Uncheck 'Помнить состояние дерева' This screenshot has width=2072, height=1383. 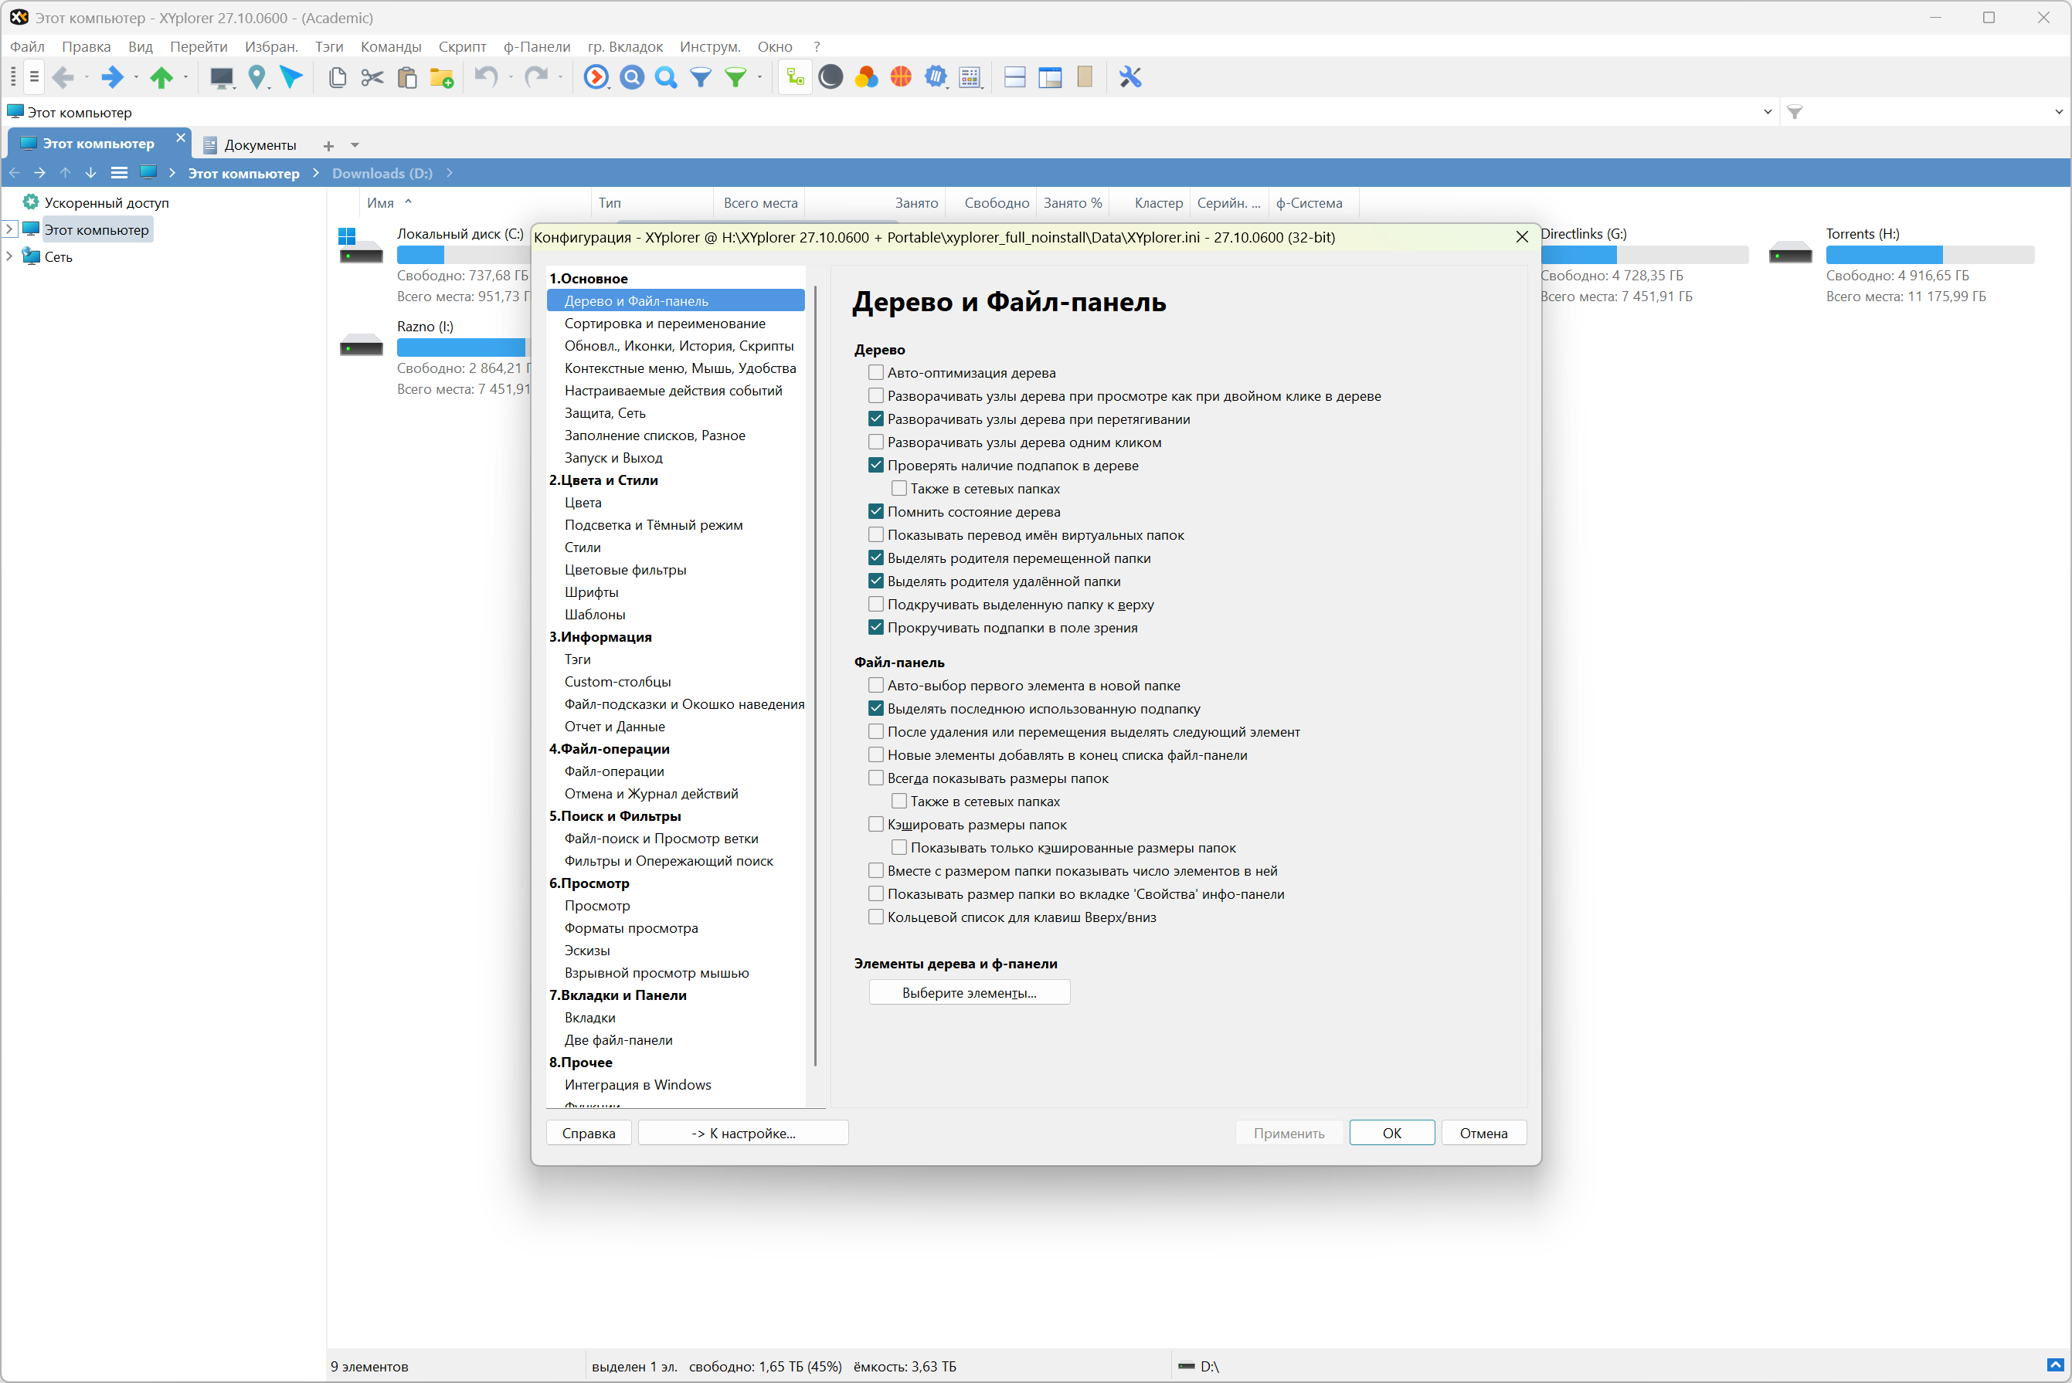(x=875, y=511)
